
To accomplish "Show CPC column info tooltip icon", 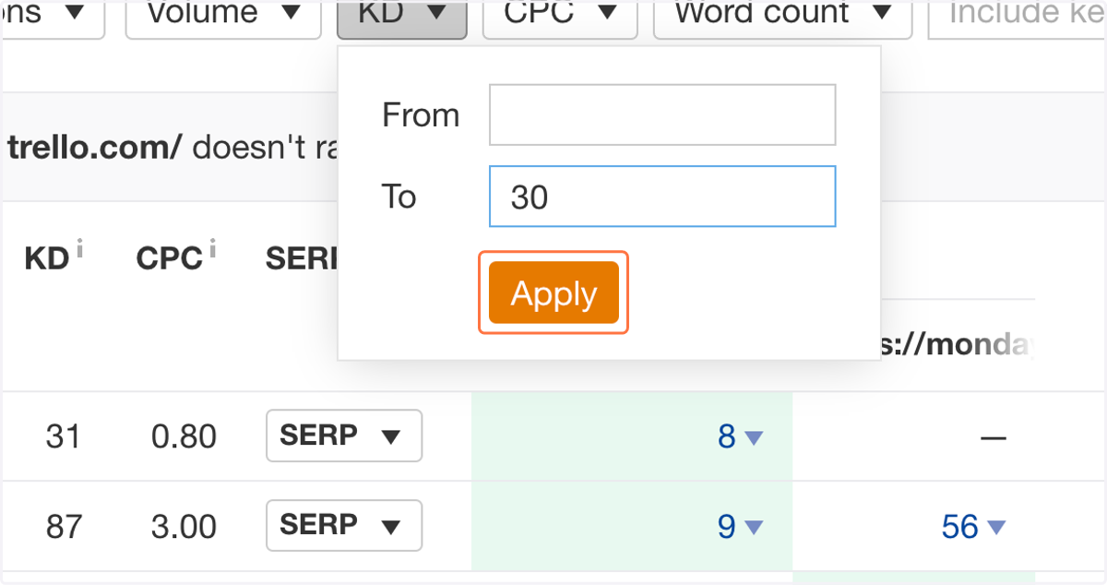I will coord(212,249).
